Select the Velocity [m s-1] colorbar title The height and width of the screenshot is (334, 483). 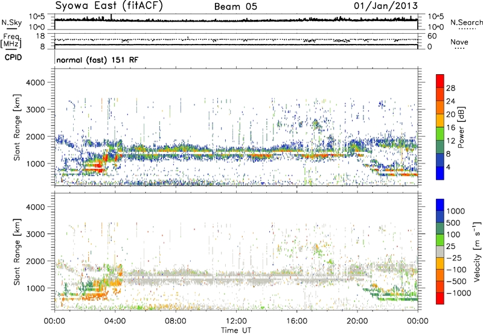click(477, 251)
